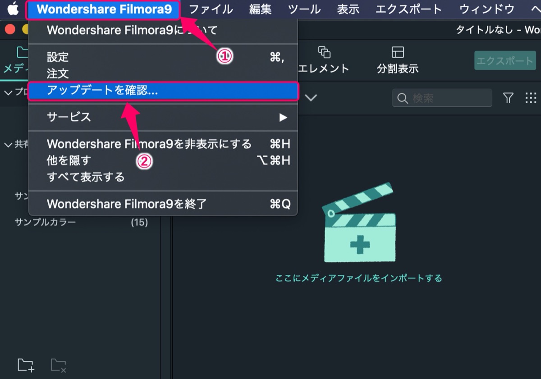
Task: Open the Wondershare Filmora9 app menu
Action: 104,9
